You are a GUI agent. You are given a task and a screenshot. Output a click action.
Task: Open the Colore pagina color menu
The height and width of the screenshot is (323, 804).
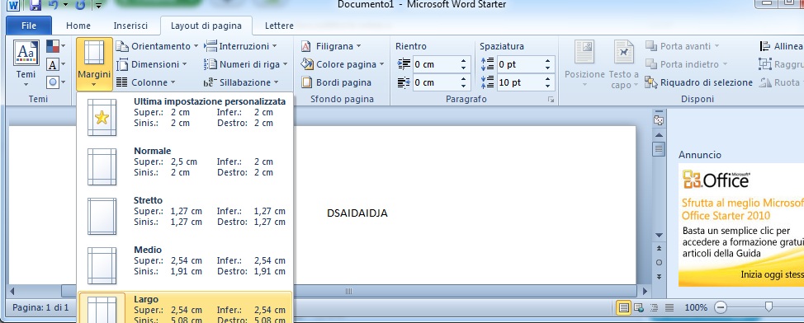click(x=343, y=64)
